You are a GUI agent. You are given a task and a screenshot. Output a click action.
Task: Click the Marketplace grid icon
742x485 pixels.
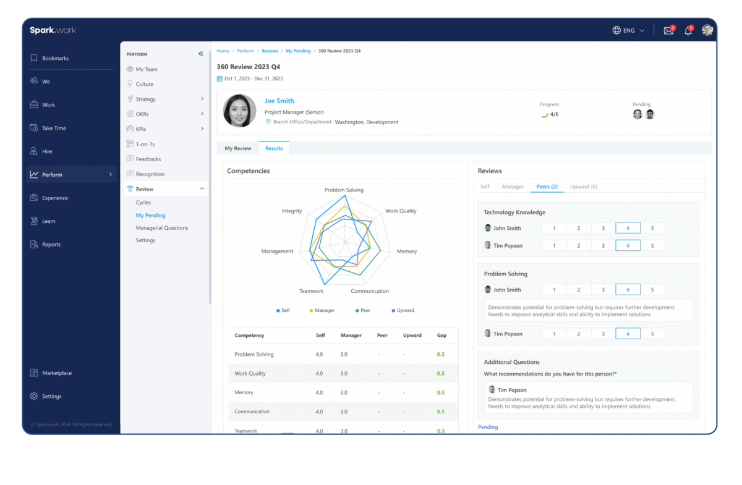click(34, 373)
